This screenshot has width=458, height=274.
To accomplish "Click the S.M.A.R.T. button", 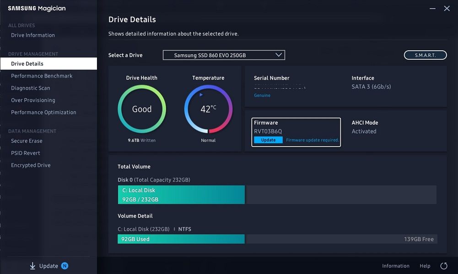I will coord(426,55).
